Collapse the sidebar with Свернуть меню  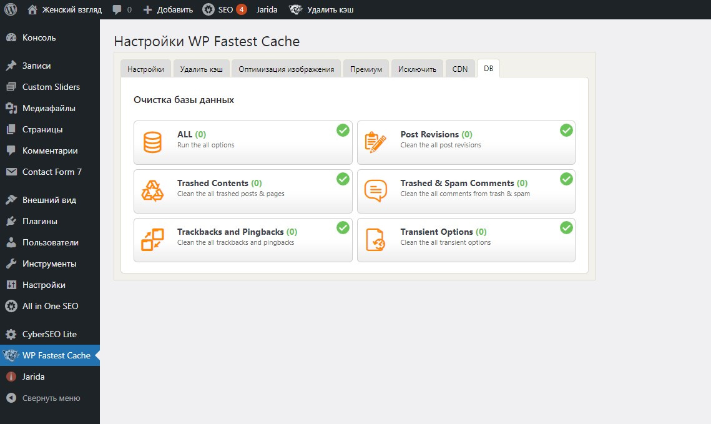(51, 398)
